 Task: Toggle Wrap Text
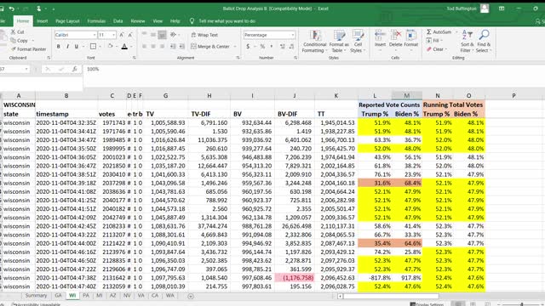[204, 35]
